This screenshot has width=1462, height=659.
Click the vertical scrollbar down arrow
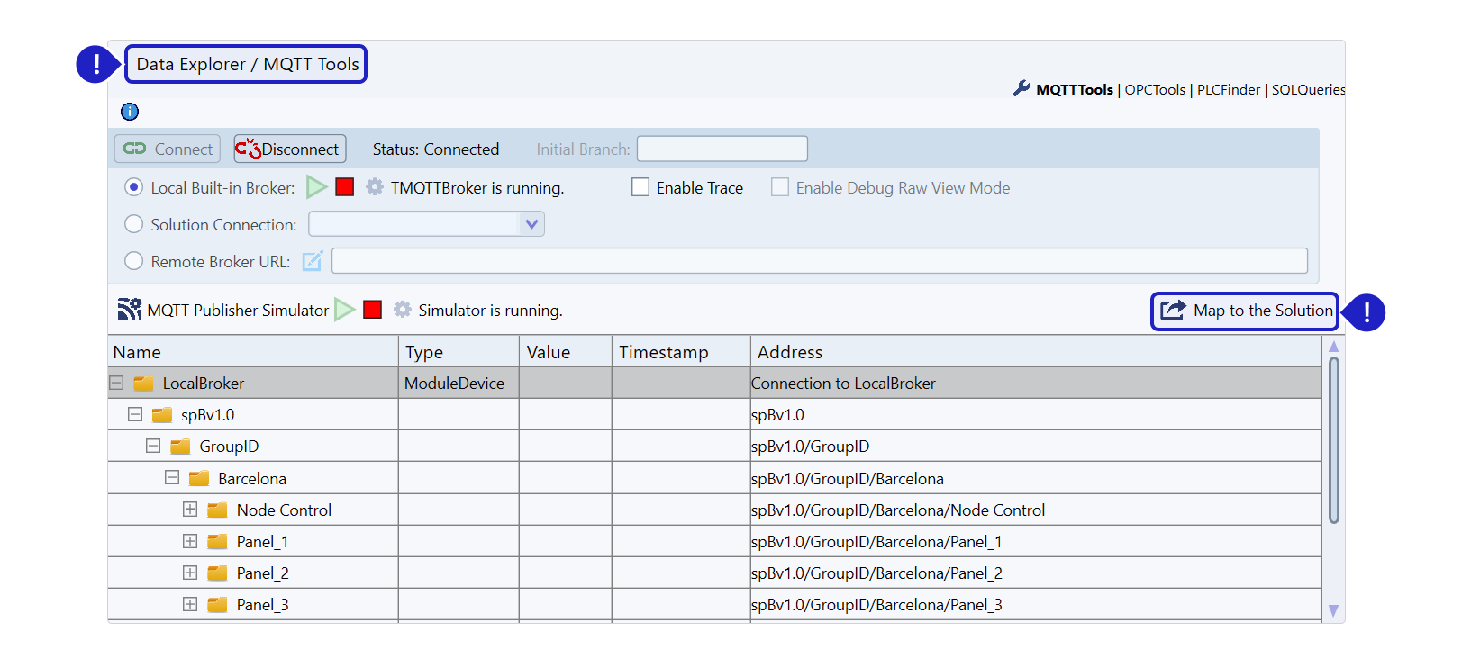pos(1333,610)
